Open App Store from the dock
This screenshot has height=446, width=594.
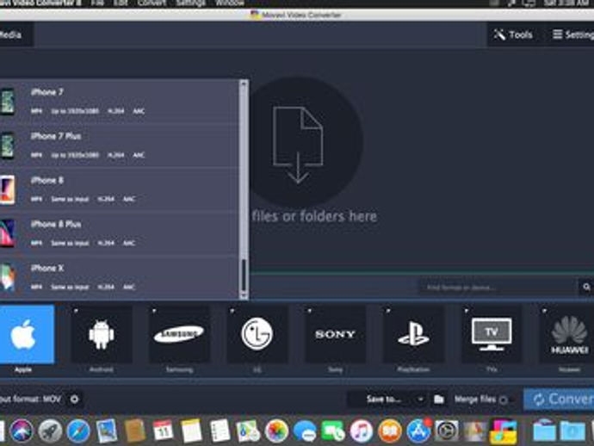[418, 431]
